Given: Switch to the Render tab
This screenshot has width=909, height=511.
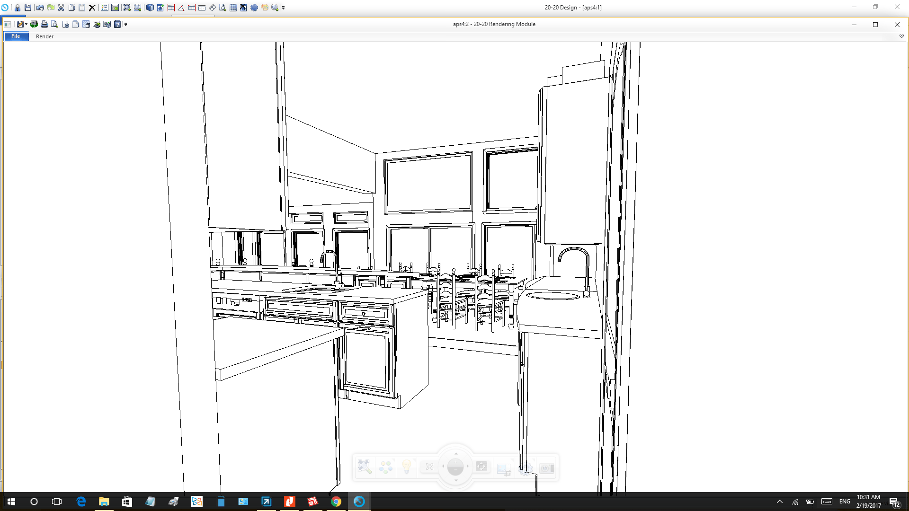Looking at the screenshot, I should click(45, 36).
